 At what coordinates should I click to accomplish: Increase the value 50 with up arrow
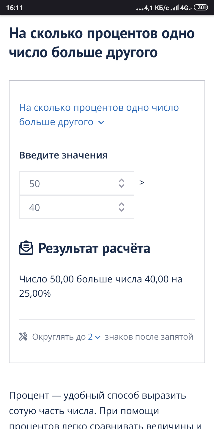pos(121,181)
